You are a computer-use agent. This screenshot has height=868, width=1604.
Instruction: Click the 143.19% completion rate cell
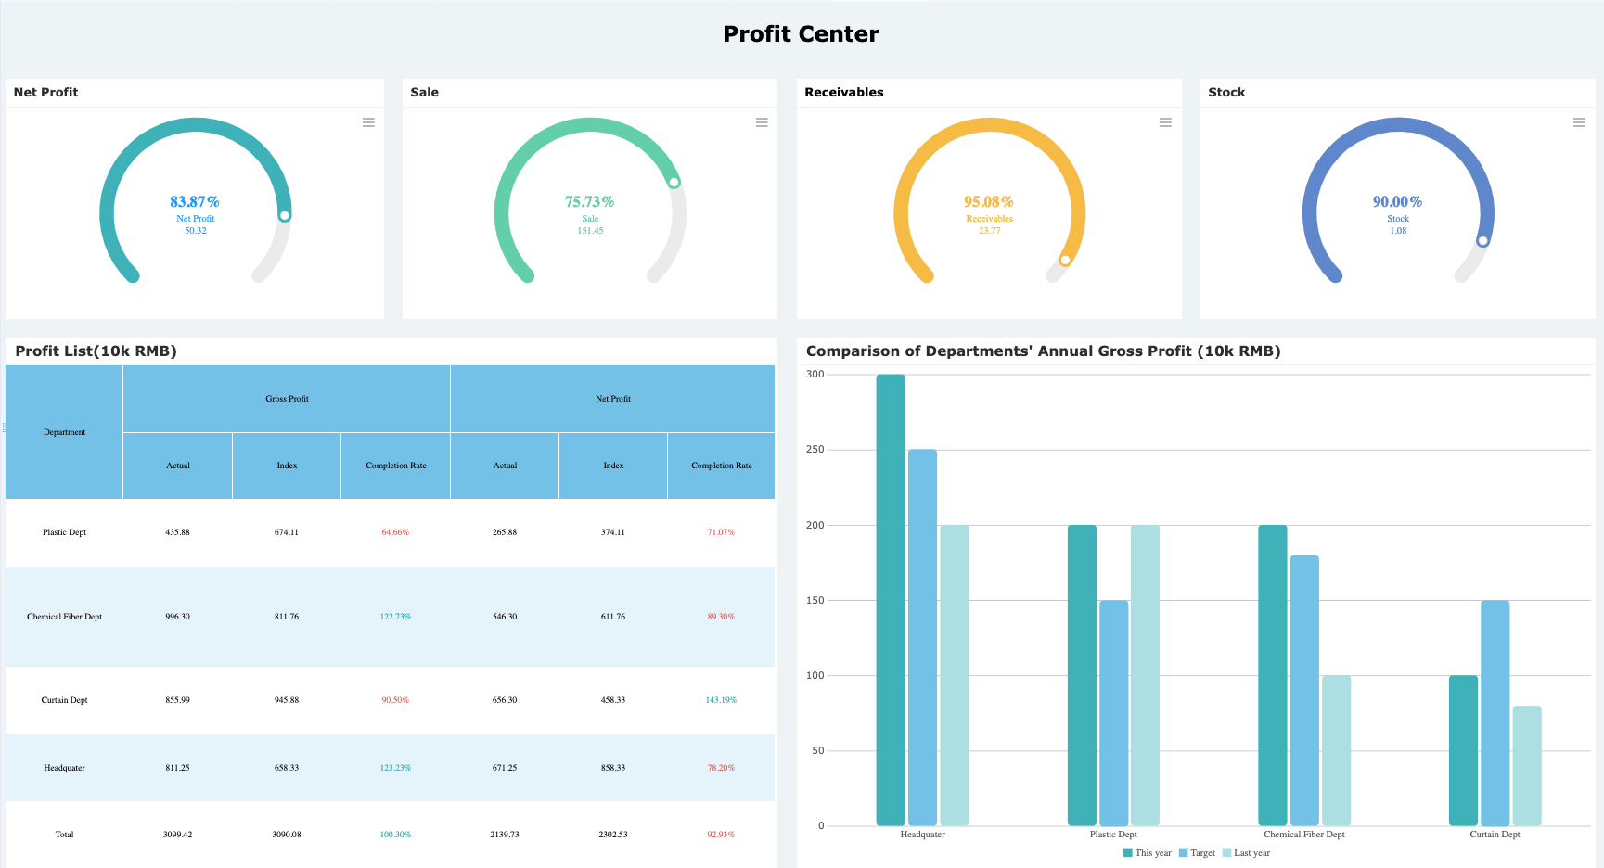click(x=721, y=700)
